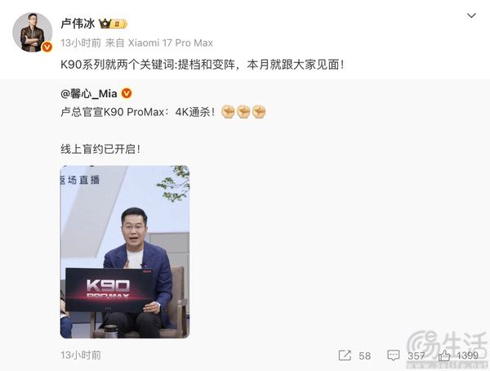Open the comments speech bubble icon
The width and height of the screenshot is (490, 371).
tap(393, 355)
